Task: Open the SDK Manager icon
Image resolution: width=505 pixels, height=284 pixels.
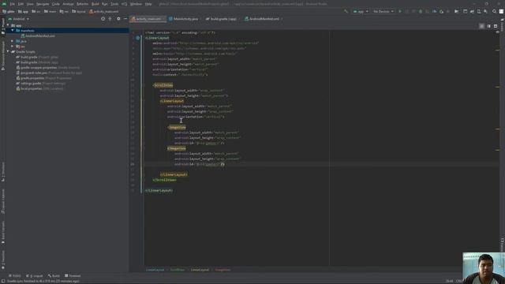Action: 486,11
